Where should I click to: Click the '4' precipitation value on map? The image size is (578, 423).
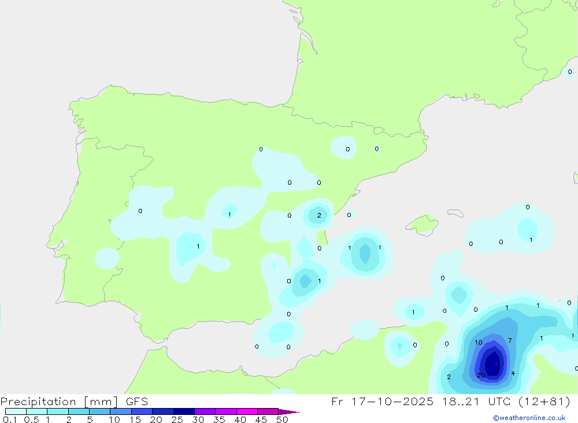pos(513,373)
